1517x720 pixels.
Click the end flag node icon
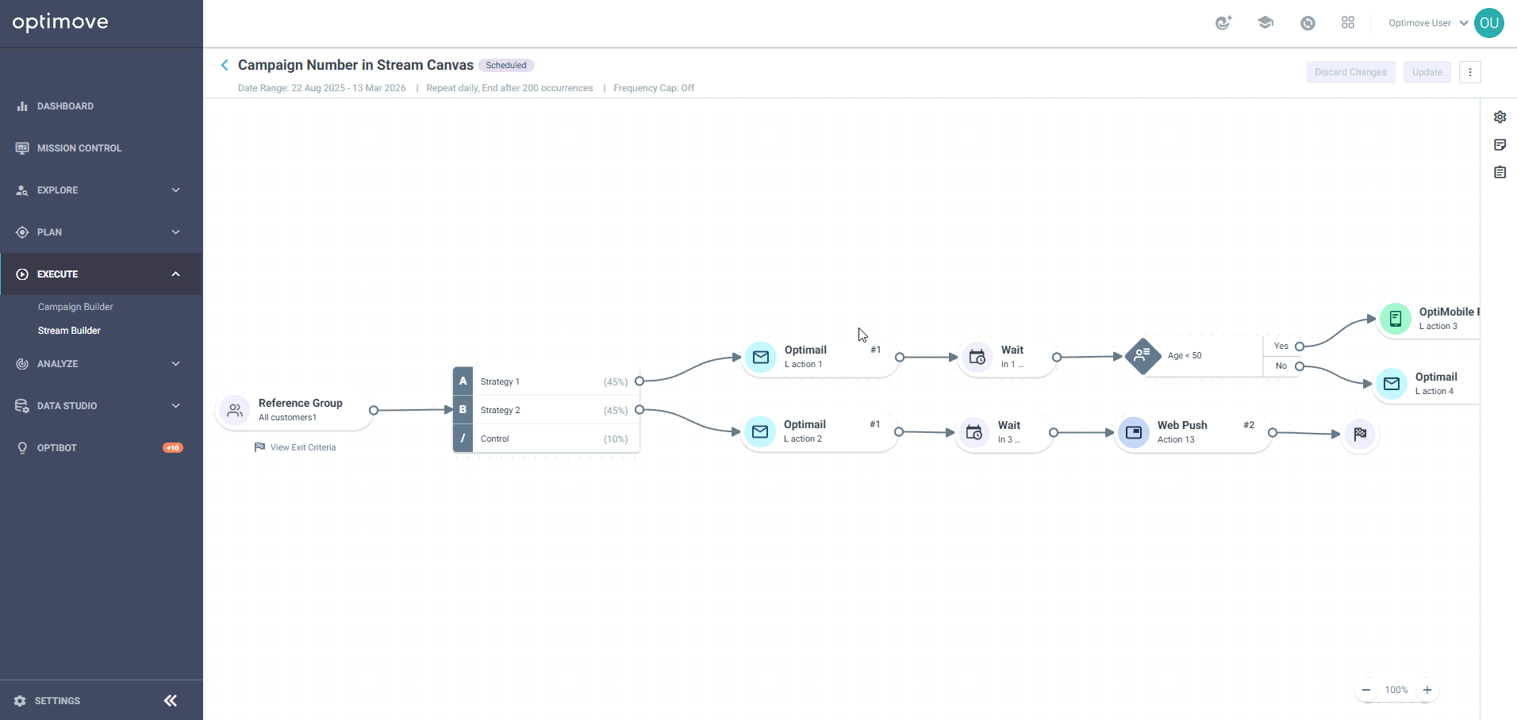[x=1360, y=434]
